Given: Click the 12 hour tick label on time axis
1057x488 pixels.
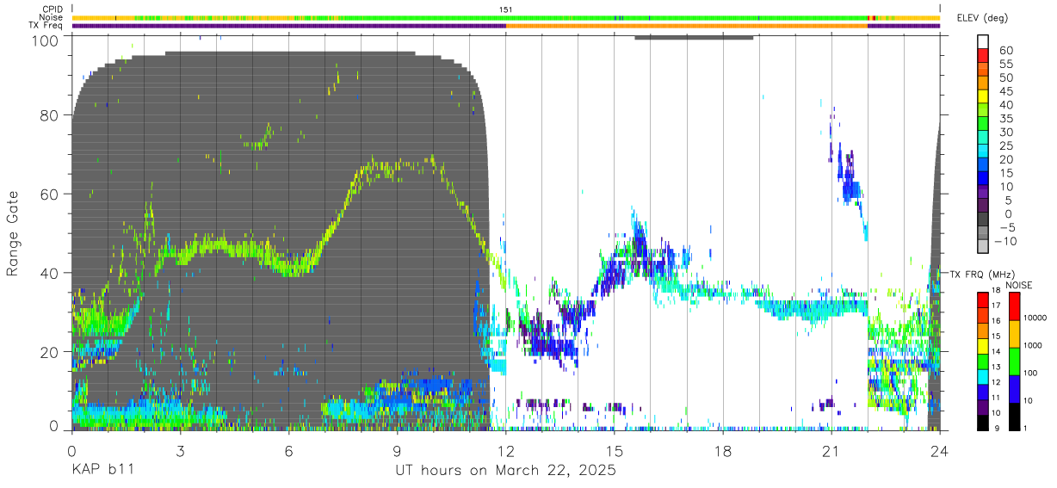Looking at the screenshot, I should (505, 451).
